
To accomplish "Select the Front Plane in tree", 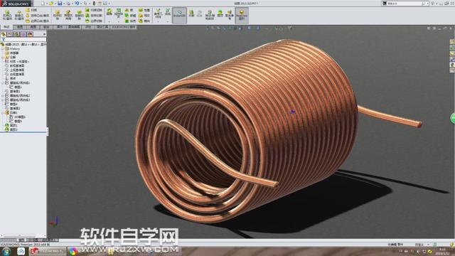I will 15,66.
